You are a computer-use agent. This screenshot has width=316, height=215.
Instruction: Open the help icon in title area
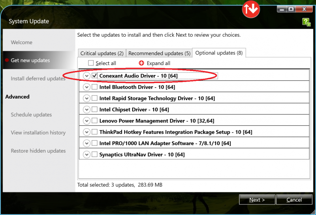tap(307, 22)
